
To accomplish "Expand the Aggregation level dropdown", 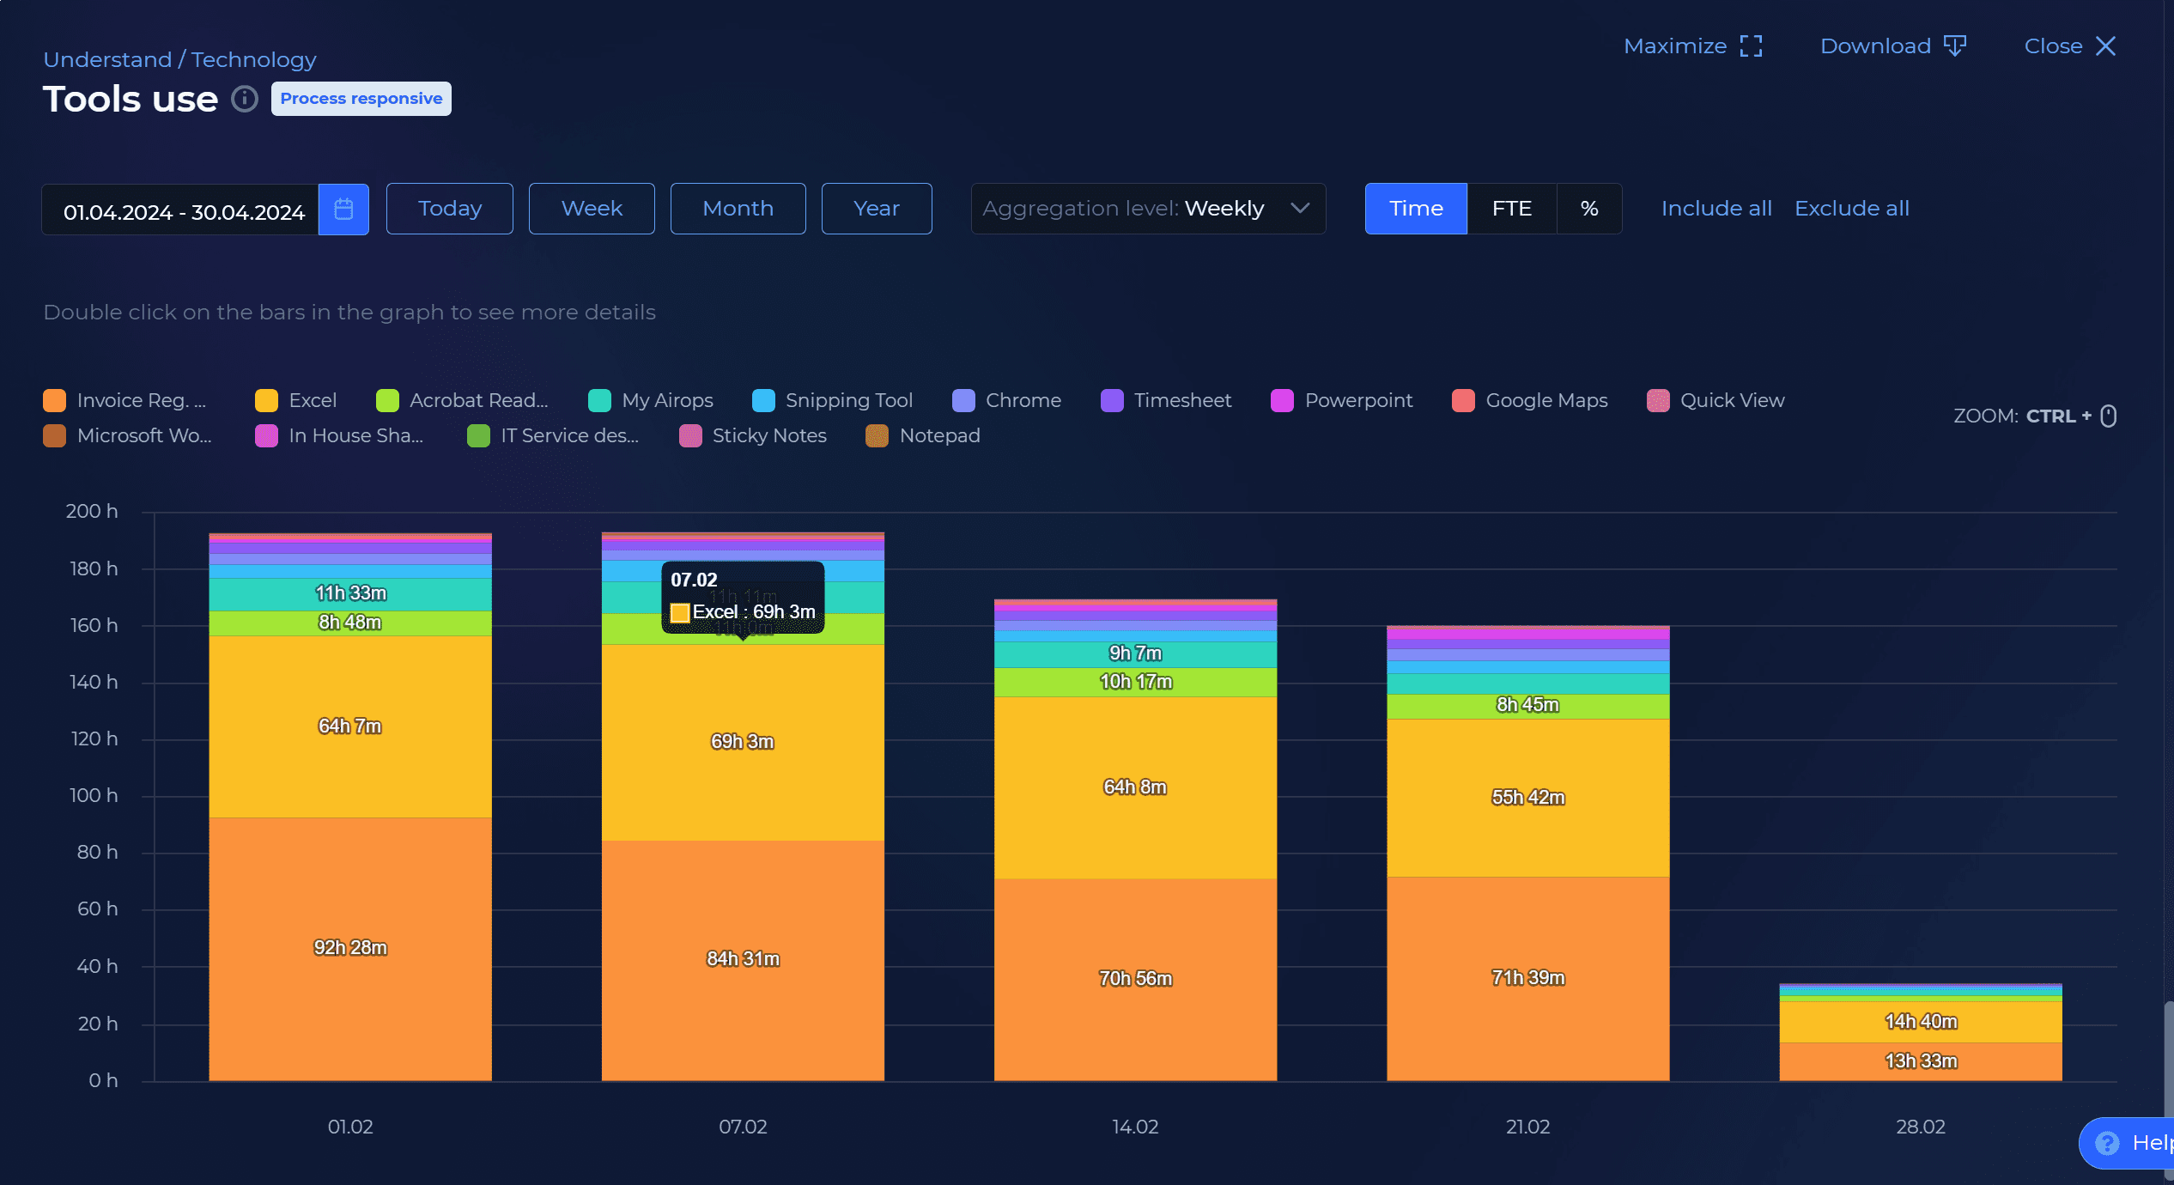I will point(1147,209).
